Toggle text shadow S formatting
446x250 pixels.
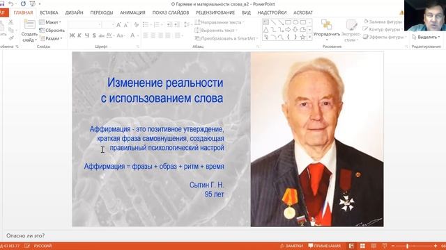[94, 35]
